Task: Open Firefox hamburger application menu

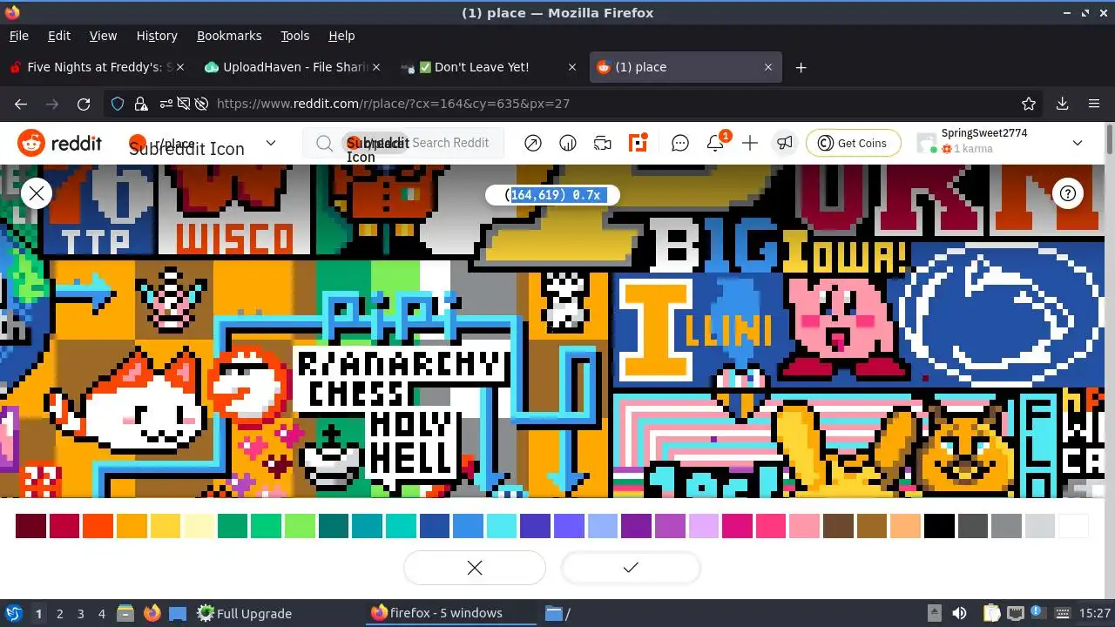Action: coord(1094,104)
